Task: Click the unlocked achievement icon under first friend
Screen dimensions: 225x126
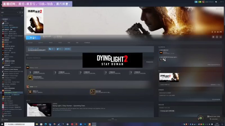Action: point(30,78)
